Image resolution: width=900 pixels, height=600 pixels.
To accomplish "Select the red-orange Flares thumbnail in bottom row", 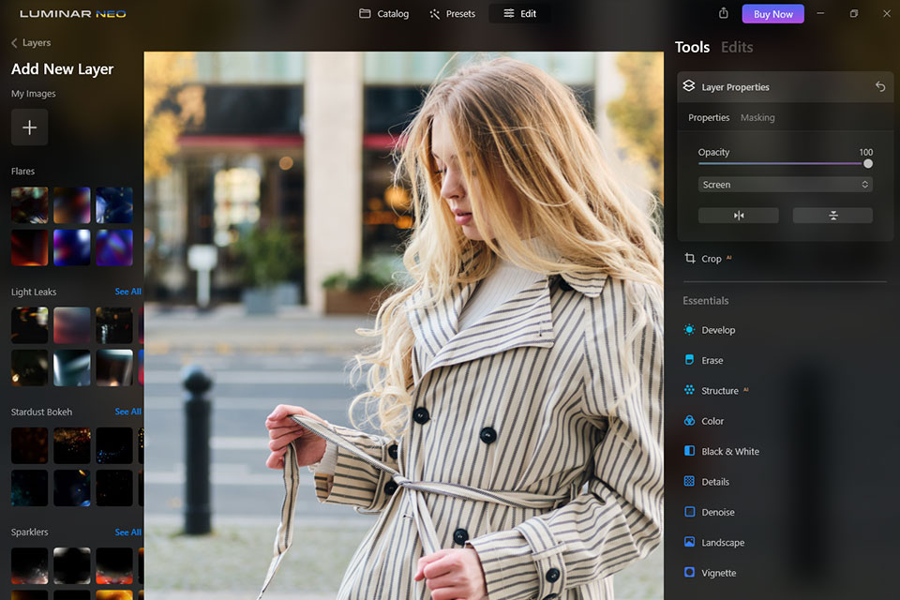I will pos(29,247).
